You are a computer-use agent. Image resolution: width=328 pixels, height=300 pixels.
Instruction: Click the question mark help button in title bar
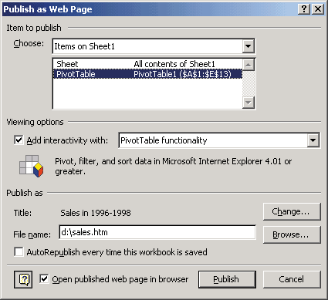click(304, 9)
